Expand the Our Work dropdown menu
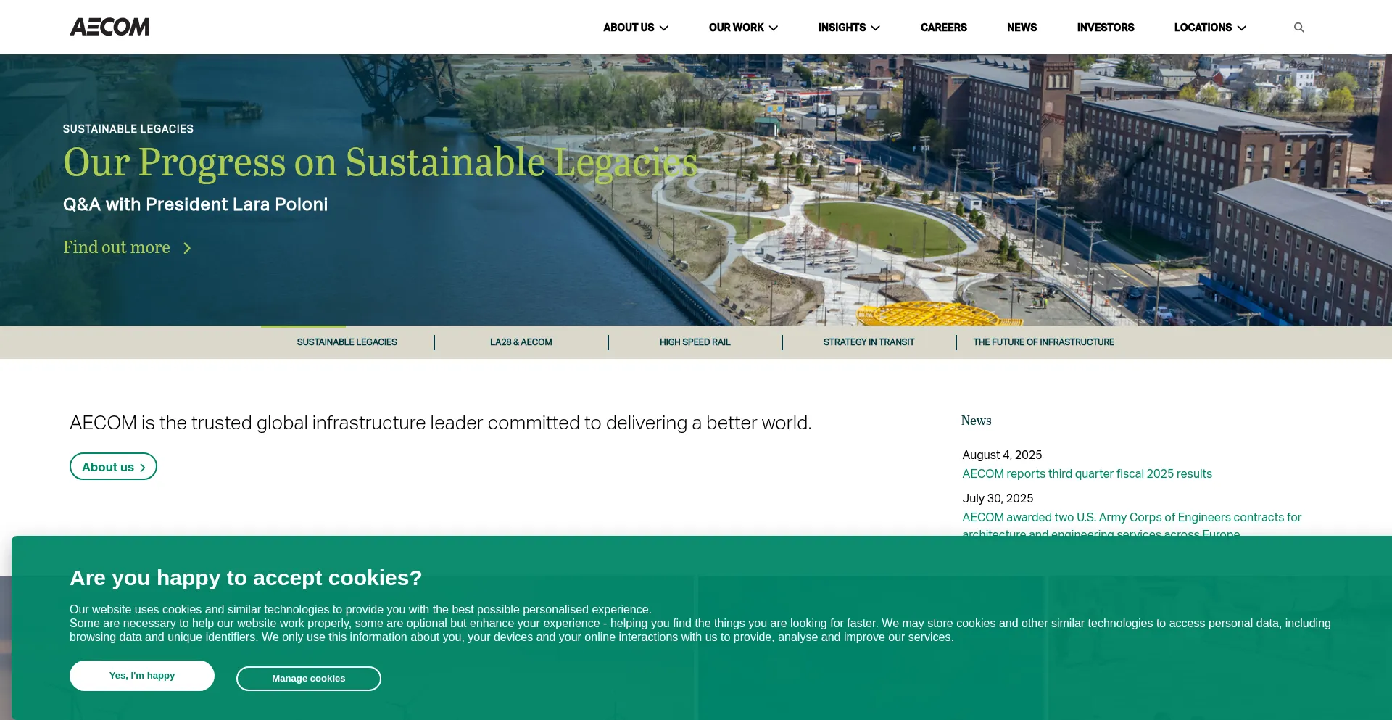1392x720 pixels. tap(743, 28)
